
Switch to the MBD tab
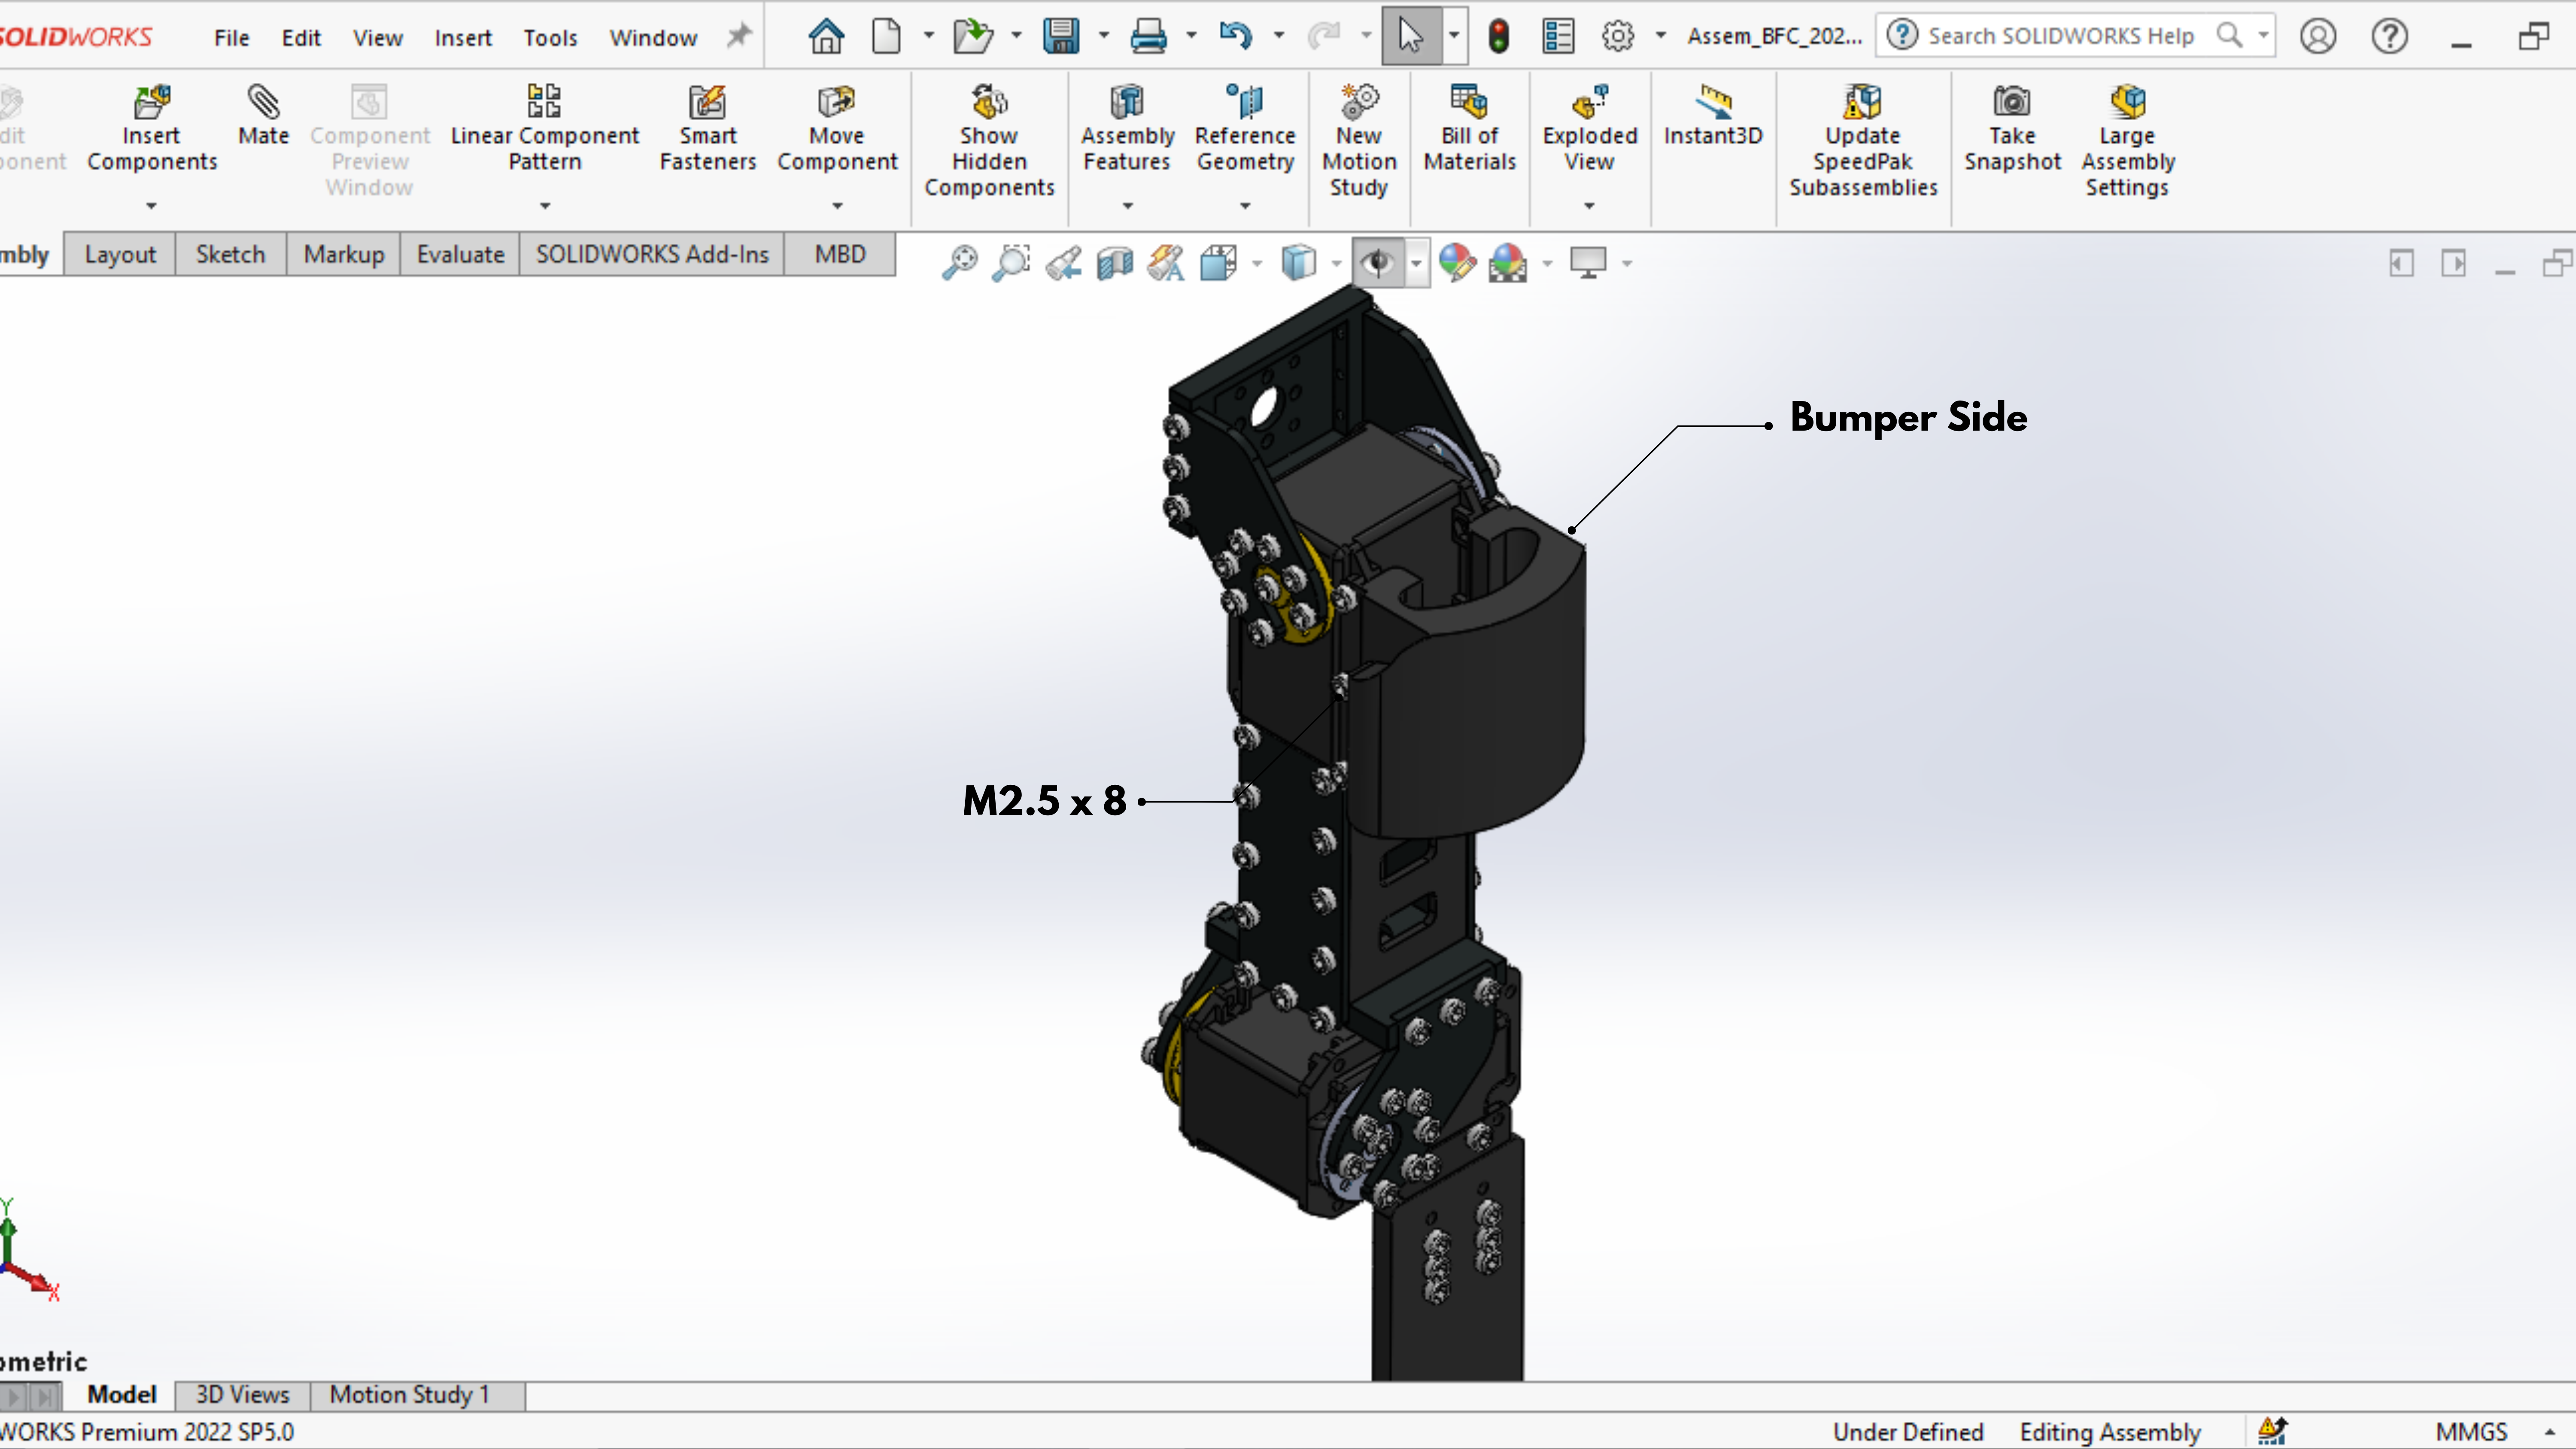coord(840,254)
